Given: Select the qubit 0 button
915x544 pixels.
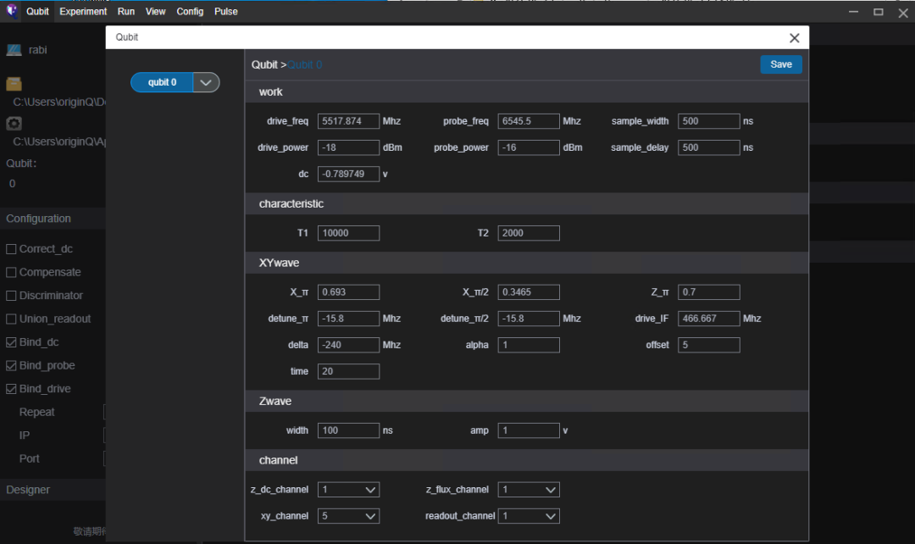Looking at the screenshot, I should tap(162, 82).
